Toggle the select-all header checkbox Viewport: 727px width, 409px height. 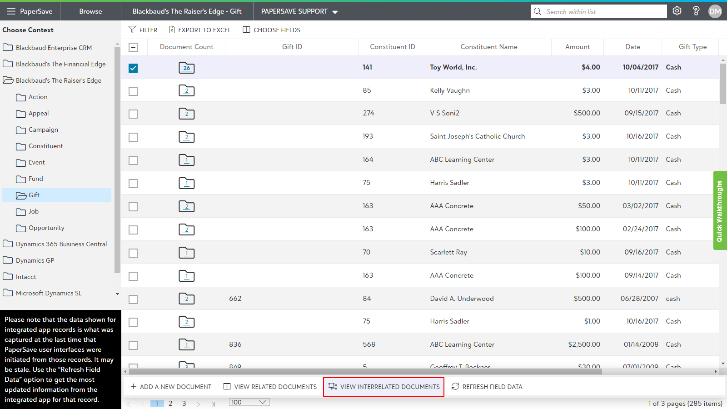coord(133,47)
